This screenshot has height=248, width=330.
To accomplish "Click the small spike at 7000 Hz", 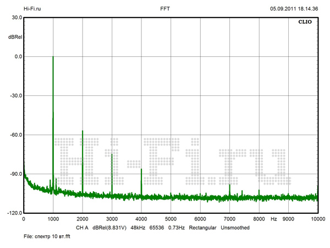I will click(x=229, y=186).
